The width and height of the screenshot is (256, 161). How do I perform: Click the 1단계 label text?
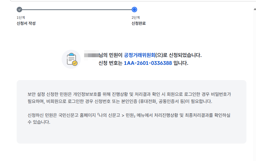click(21, 18)
